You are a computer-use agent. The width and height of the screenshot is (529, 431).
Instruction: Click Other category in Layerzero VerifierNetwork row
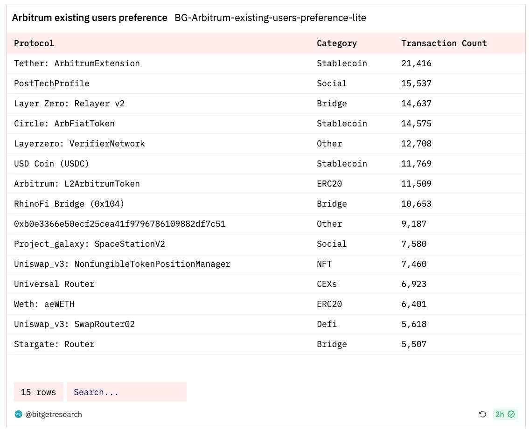click(x=329, y=144)
